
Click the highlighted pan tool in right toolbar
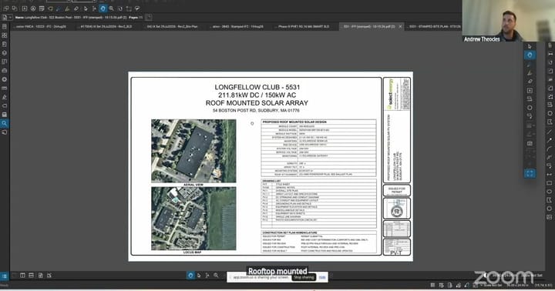530,55
